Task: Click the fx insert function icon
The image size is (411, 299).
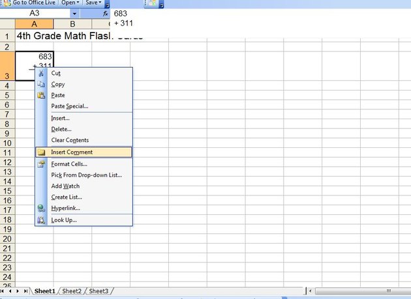Action: click(x=106, y=13)
